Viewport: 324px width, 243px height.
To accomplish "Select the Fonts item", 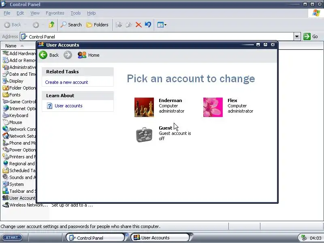I will [12, 95].
